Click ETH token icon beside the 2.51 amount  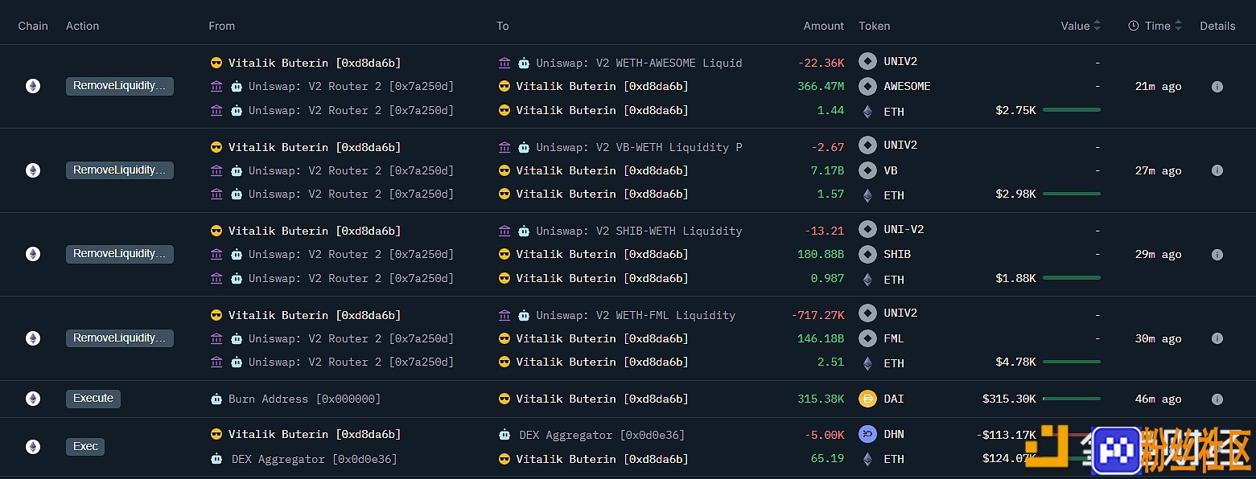pyautogui.click(x=867, y=363)
